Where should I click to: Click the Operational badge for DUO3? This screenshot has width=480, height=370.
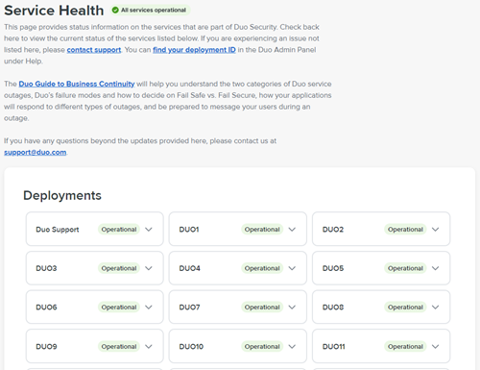tap(119, 268)
